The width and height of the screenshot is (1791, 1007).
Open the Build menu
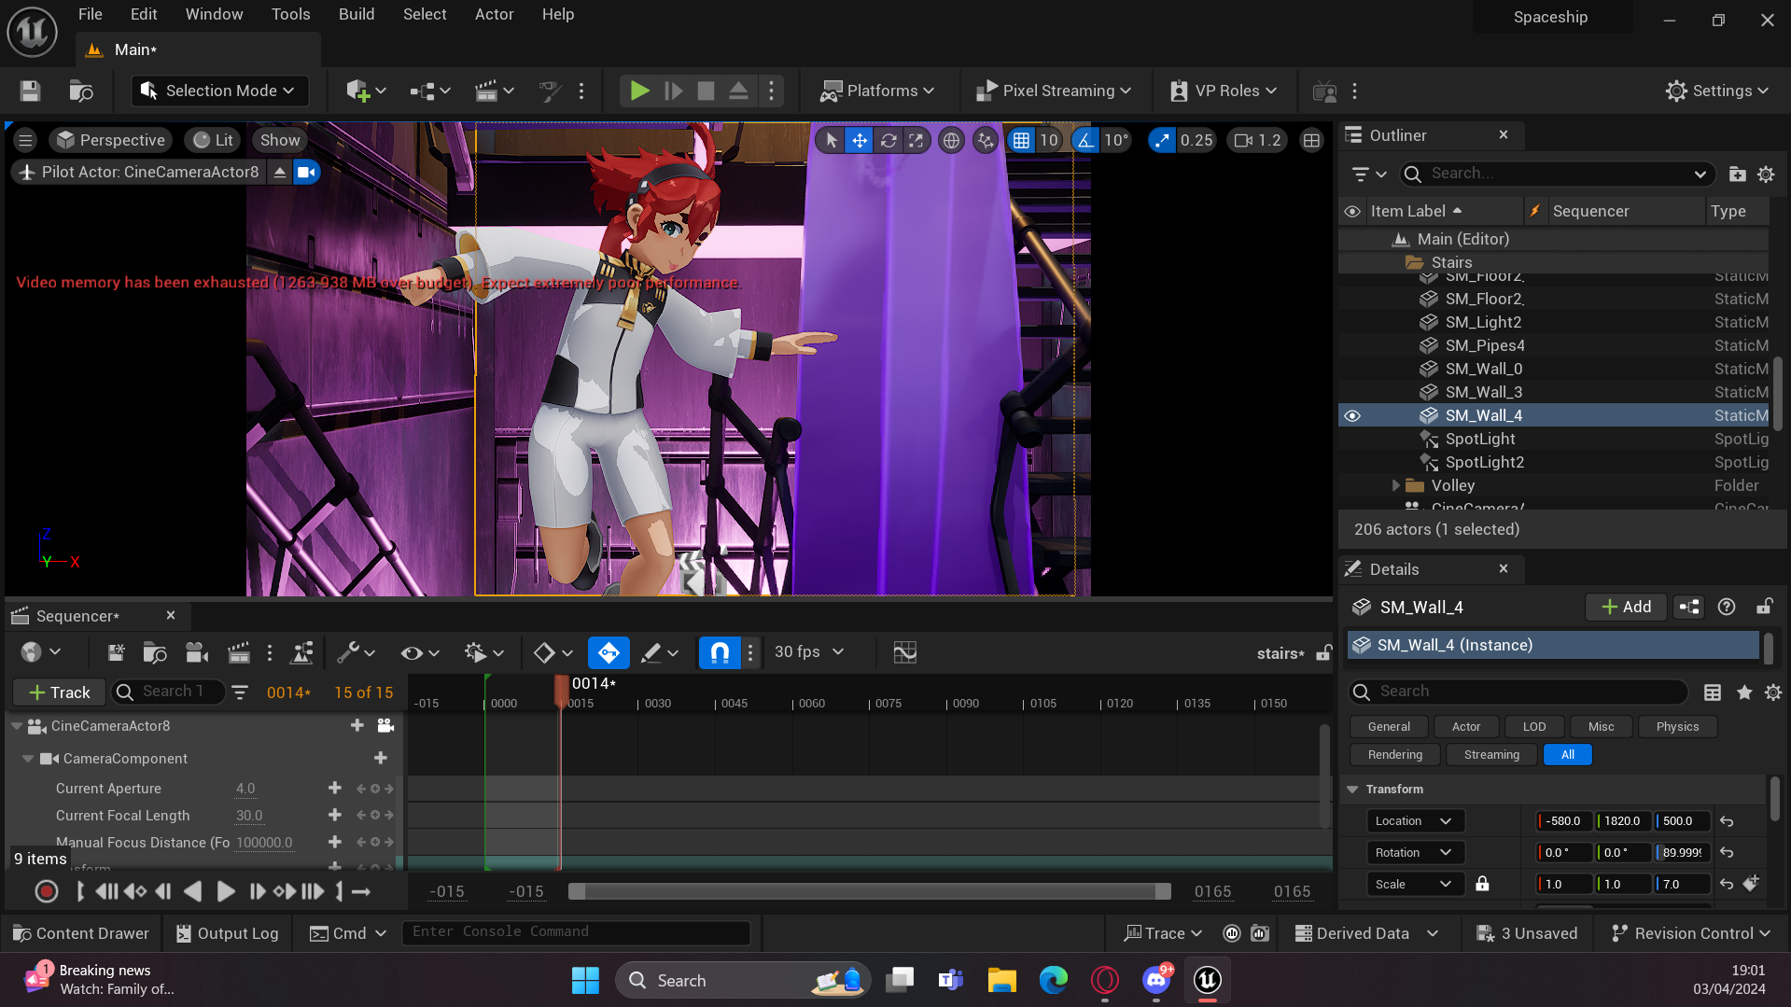(357, 14)
